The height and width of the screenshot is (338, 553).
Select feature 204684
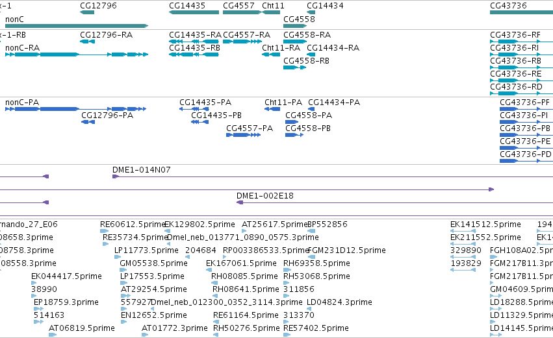[x=187, y=258]
